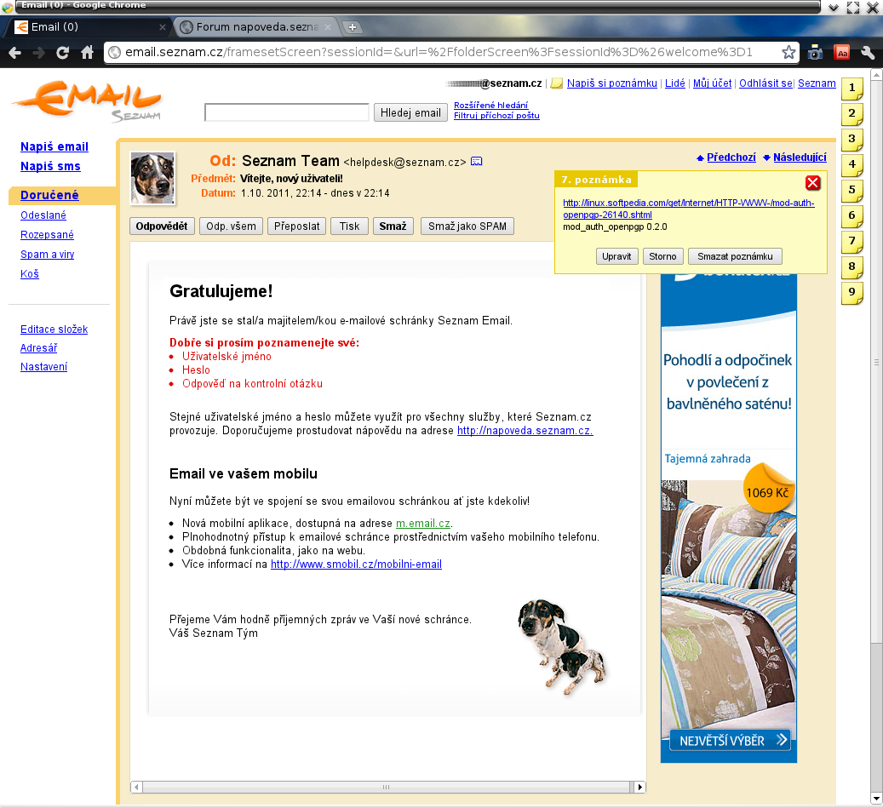Click Napiš sms link
The height and width of the screenshot is (808, 883).
(x=51, y=166)
